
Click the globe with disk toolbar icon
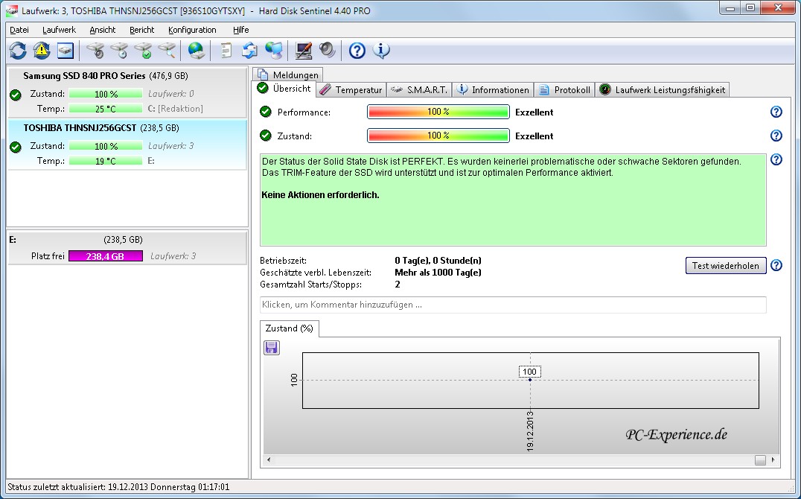[x=196, y=51]
